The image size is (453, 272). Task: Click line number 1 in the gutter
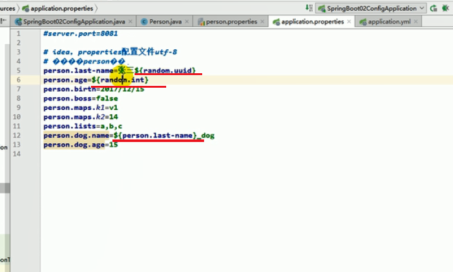coord(18,33)
